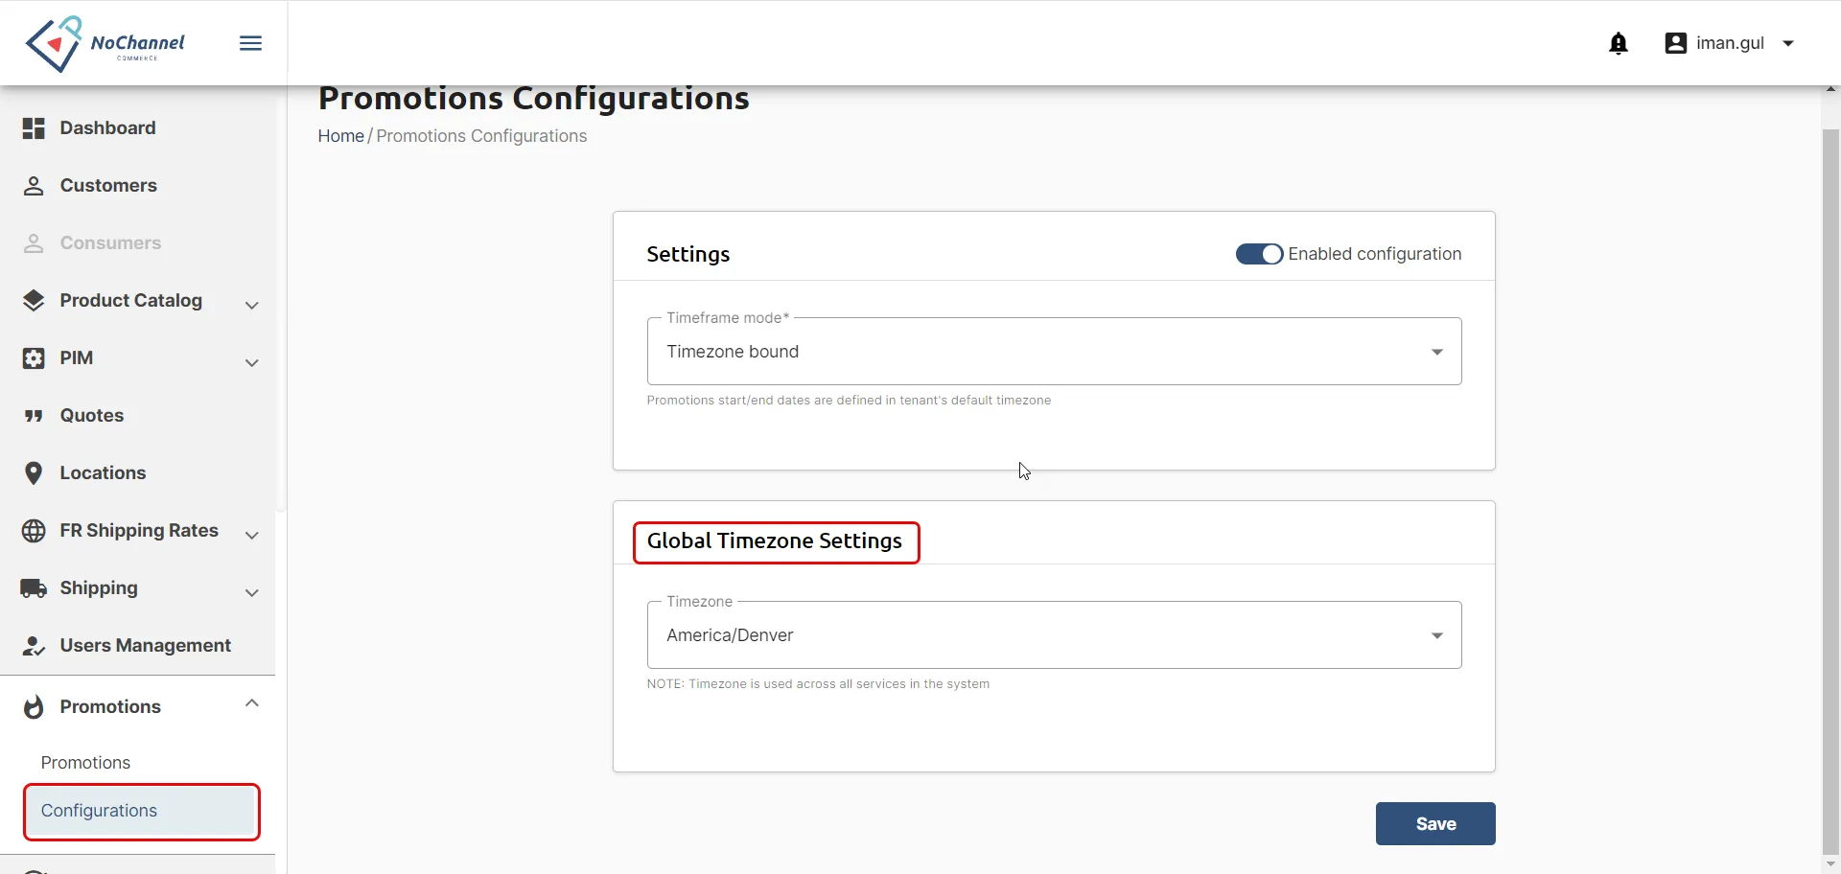Expand the Product Catalog menu
This screenshot has height=874, width=1841.
tap(140, 301)
